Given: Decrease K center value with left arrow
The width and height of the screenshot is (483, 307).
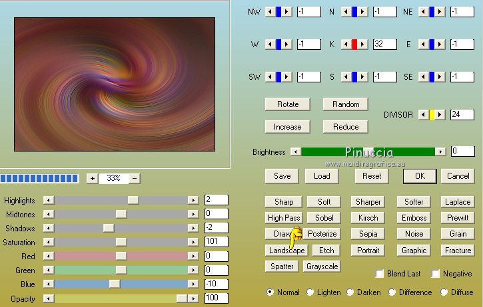Looking at the screenshot, I should (346, 45).
